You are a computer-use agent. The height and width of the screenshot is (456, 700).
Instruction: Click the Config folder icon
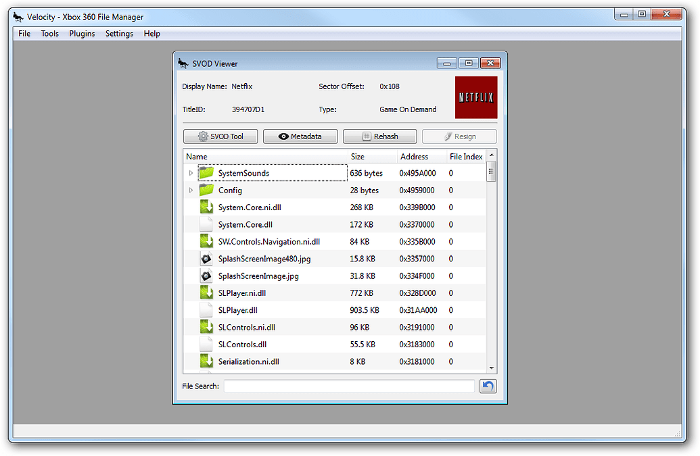coord(206,190)
